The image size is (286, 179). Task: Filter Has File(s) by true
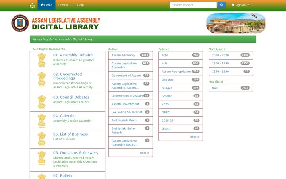214,88
